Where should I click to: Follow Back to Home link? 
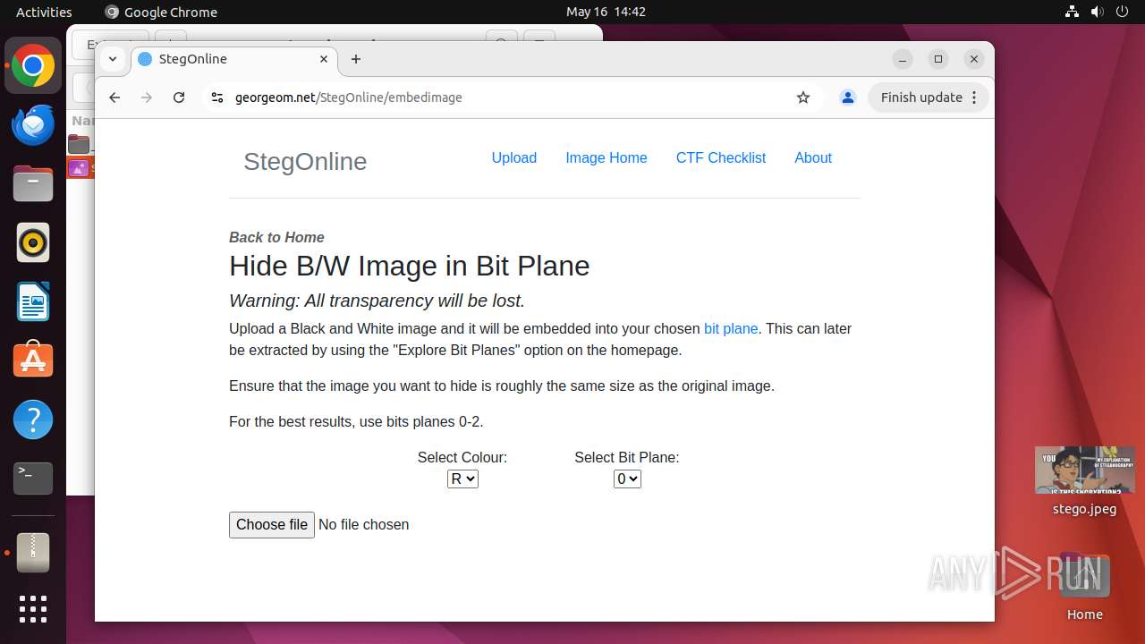point(276,237)
